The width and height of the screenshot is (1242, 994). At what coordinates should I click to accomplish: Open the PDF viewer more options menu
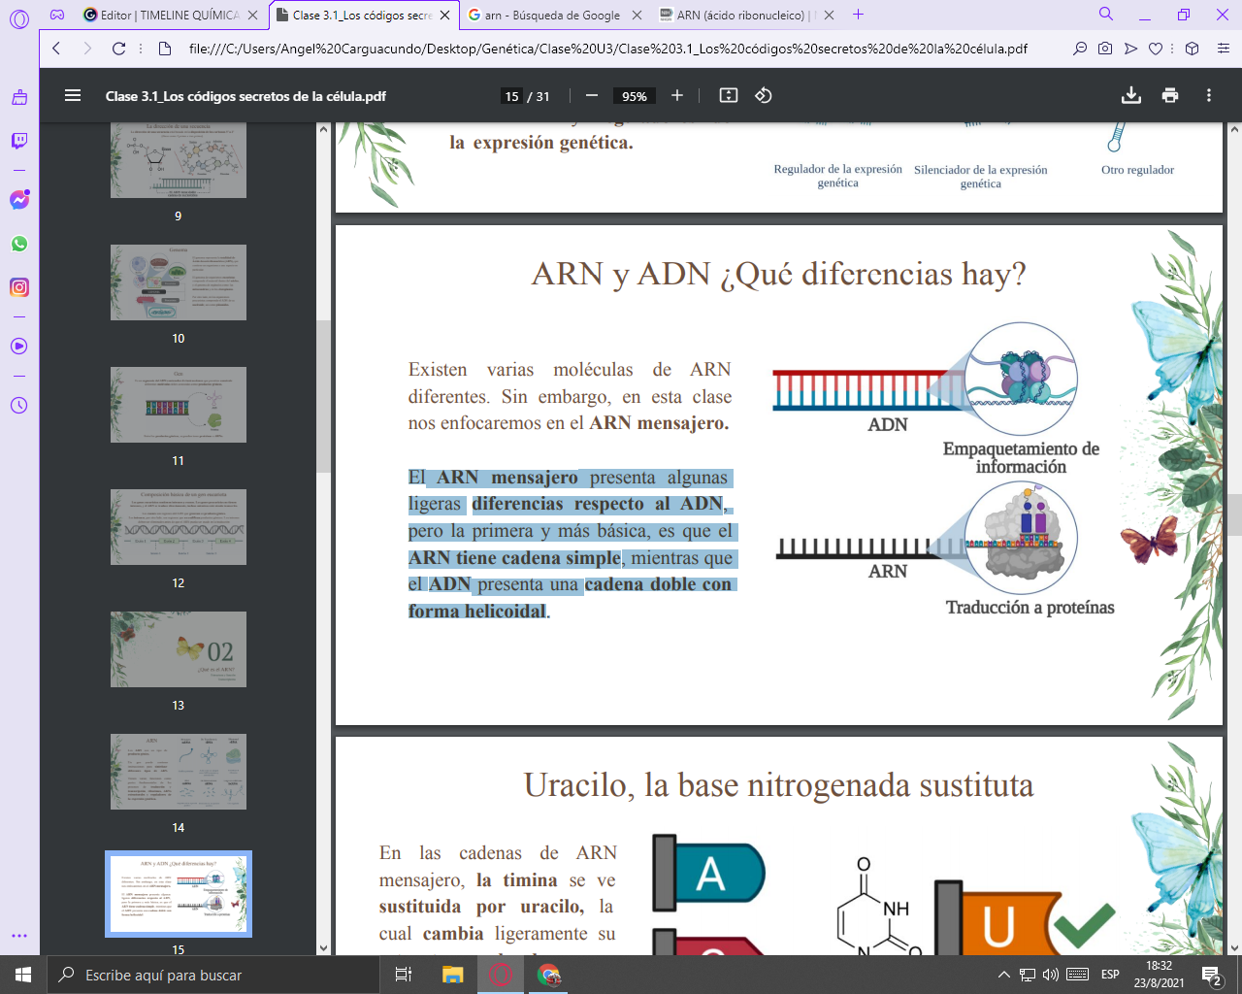1209,95
